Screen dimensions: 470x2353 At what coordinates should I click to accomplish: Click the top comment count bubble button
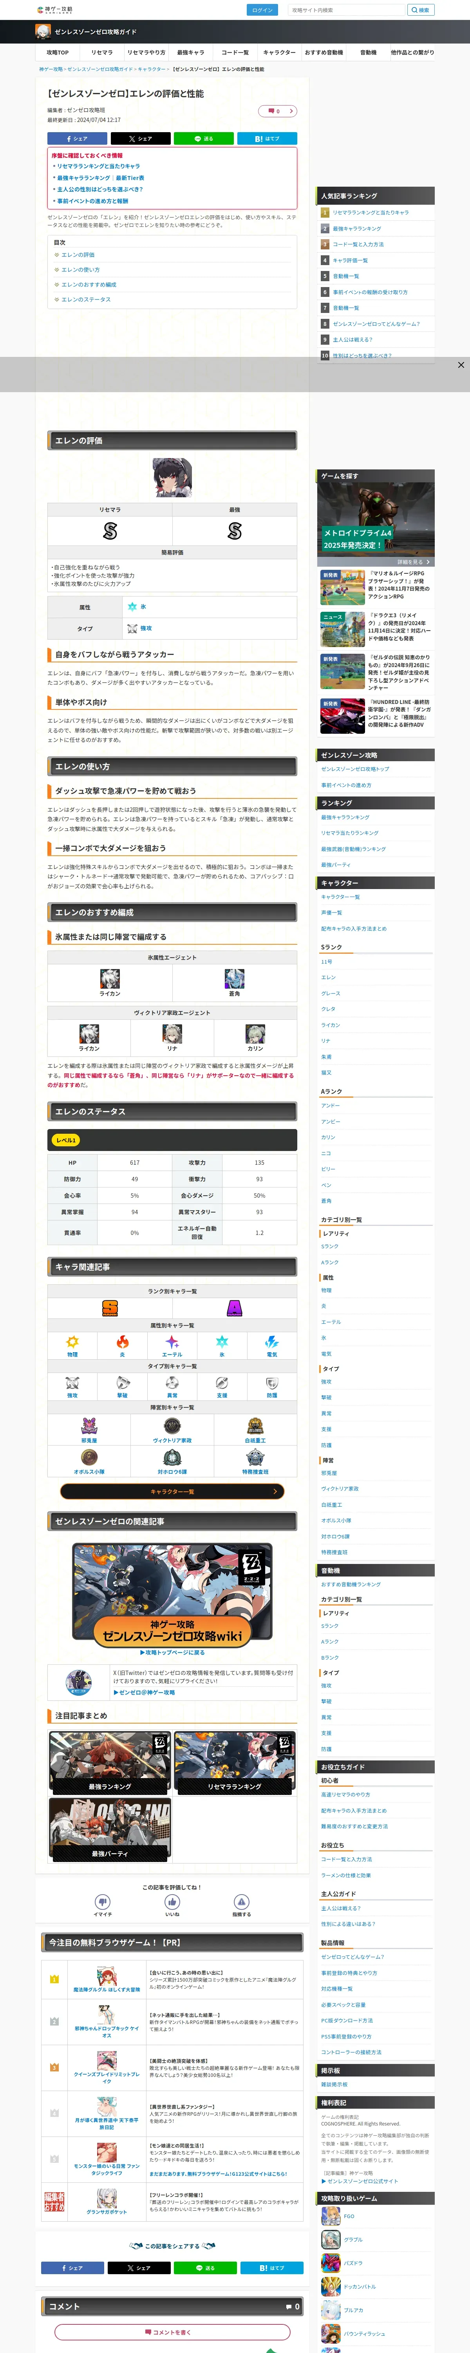[x=277, y=111]
